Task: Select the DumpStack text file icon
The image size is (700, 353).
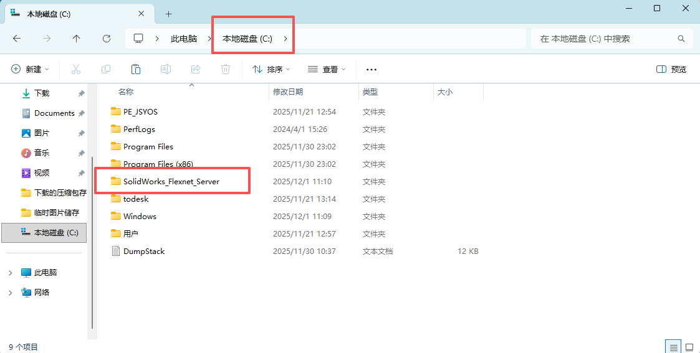Action: (x=116, y=251)
